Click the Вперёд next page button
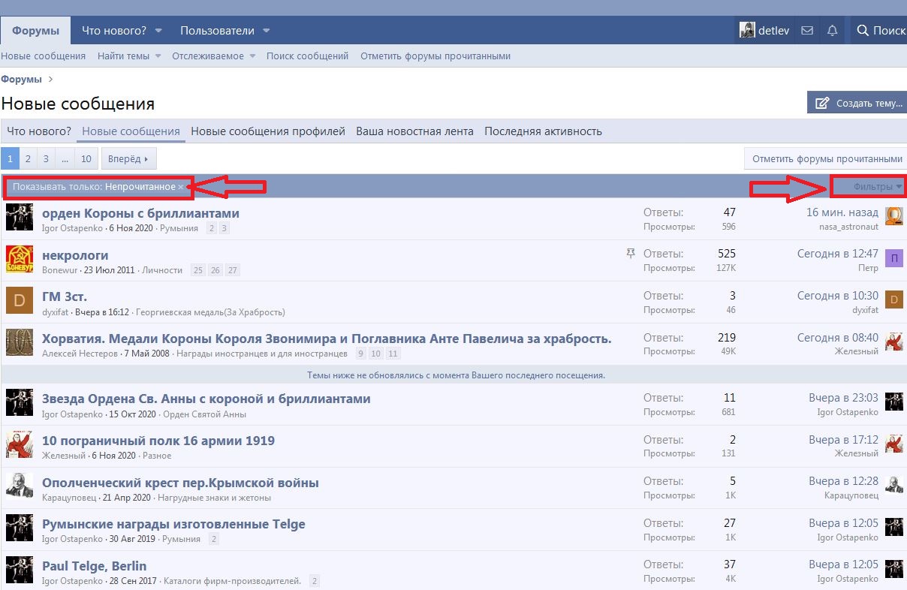The width and height of the screenshot is (907, 590). tap(128, 158)
